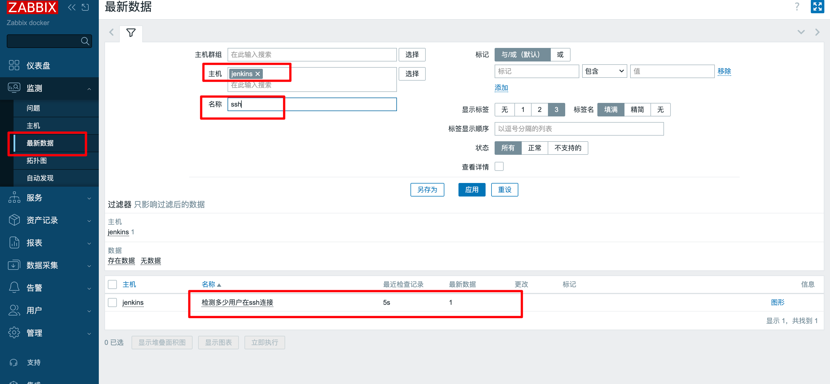Collapse the sidebar with double-arrow icon
Viewport: 830px width, 384px height.
[72, 7]
